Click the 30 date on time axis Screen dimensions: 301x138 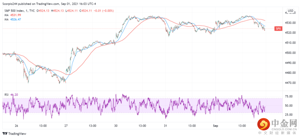[x=116, y=126]
